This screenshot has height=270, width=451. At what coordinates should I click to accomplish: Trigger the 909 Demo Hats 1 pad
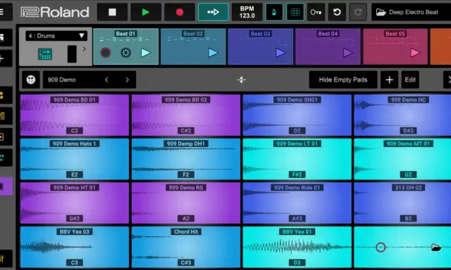75,159
